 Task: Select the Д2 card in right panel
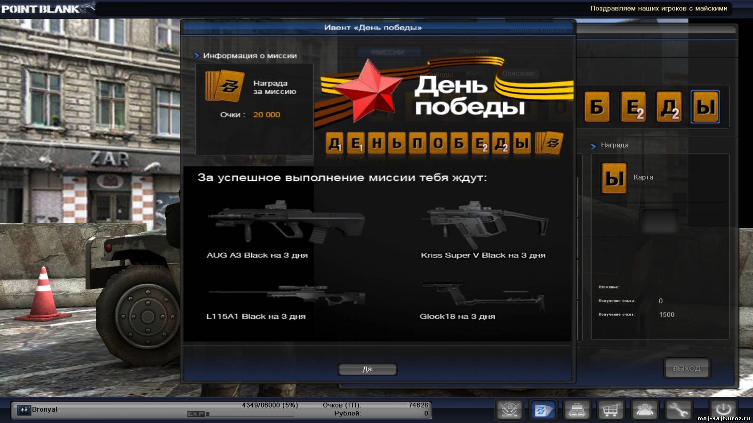(x=669, y=107)
